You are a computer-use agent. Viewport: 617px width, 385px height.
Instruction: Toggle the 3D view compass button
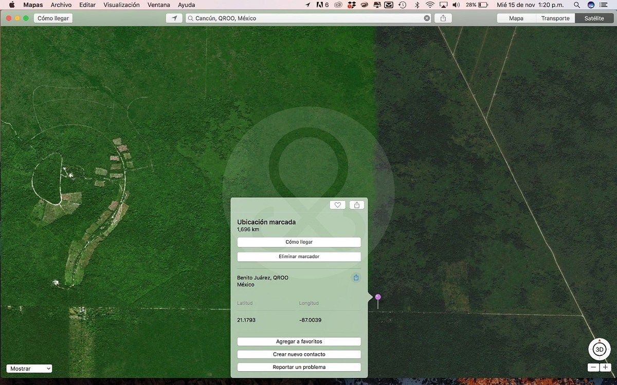point(599,350)
